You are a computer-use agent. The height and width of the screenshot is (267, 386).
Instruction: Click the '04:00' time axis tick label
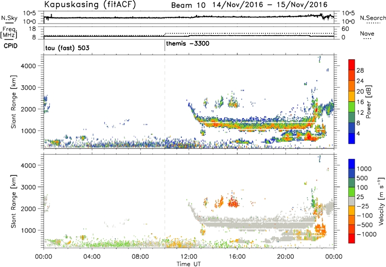coord(92,256)
